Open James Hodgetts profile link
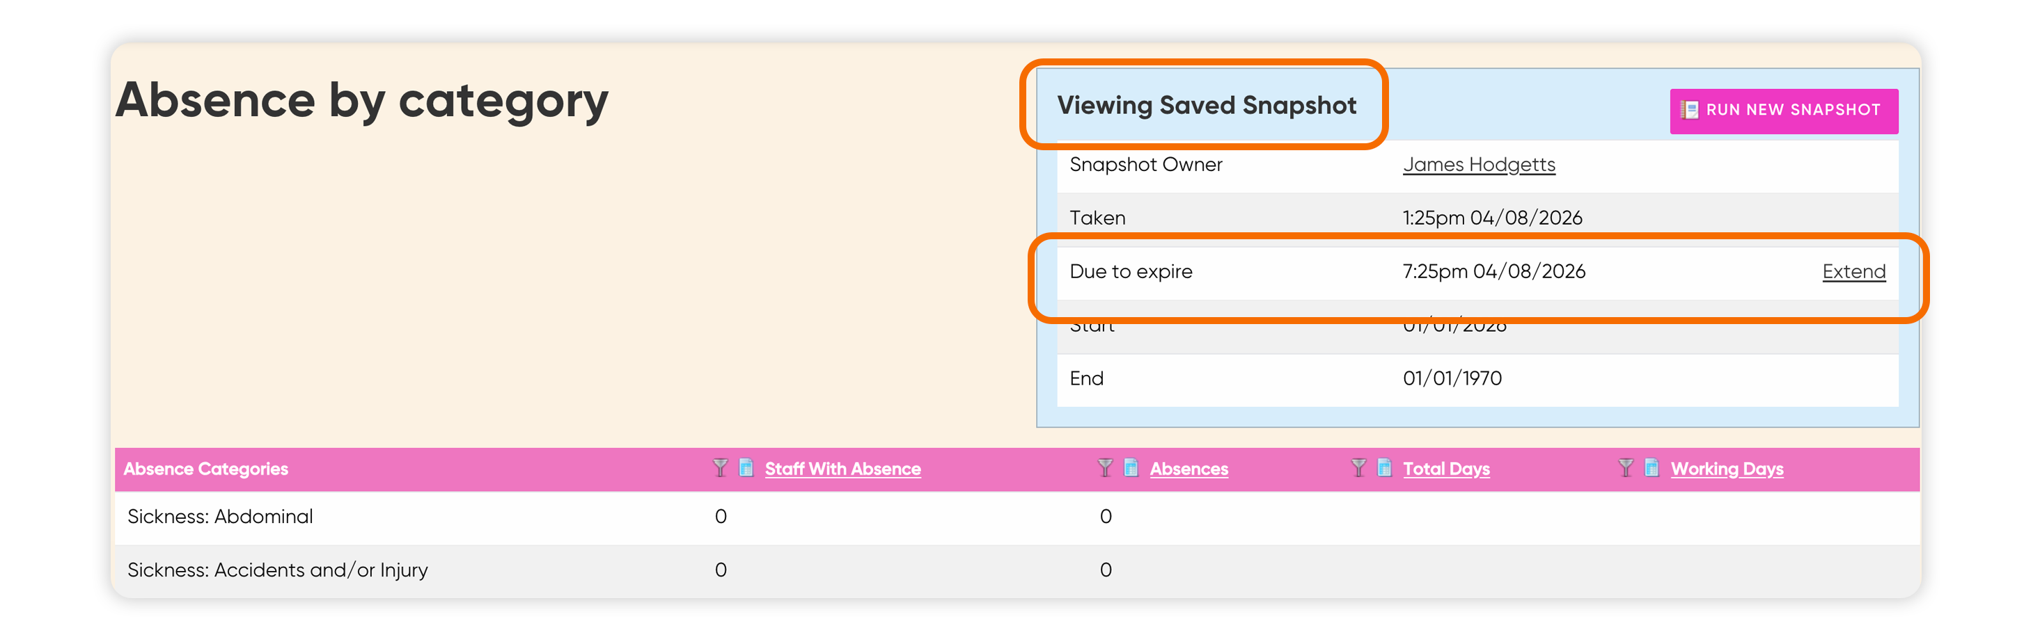The height and width of the screenshot is (644, 2040). tap(1479, 165)
